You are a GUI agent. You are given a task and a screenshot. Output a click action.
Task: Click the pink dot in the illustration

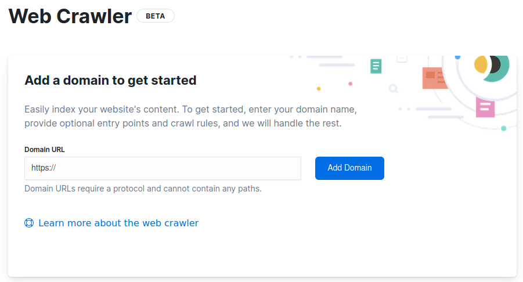pyautogui.click(x=350, y=84)
